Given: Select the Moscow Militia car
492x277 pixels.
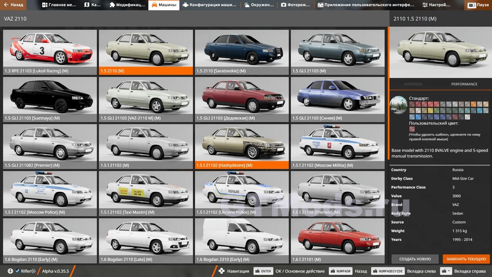Looking at the screenshot, I should tap(338, 146).
